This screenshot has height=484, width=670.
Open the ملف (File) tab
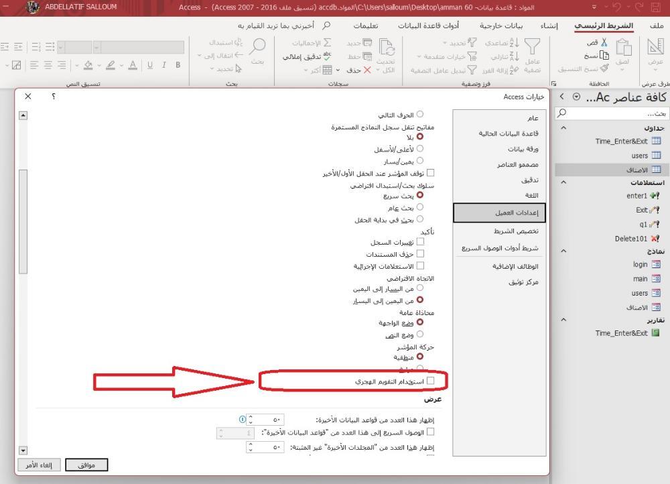(x=657, y=25)
